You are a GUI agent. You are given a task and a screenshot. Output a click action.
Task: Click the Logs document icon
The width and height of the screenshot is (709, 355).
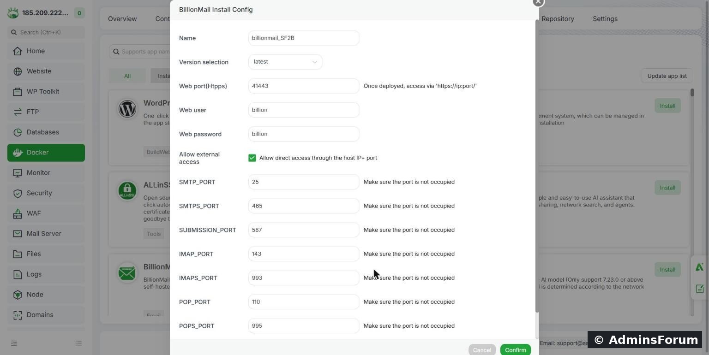point(18,274)
